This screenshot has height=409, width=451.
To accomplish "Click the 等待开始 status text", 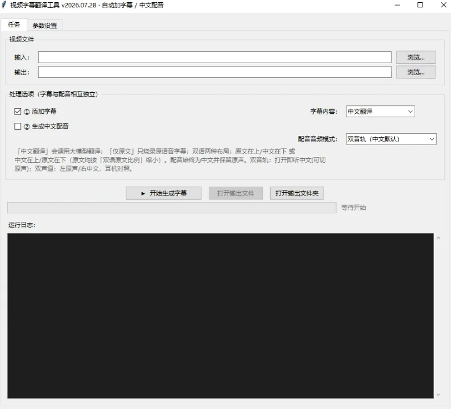I will (354, 208).
